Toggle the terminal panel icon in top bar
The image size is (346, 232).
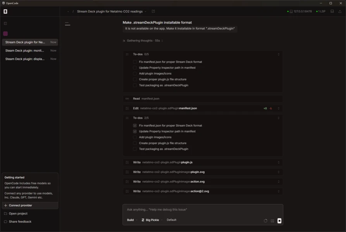332,12
